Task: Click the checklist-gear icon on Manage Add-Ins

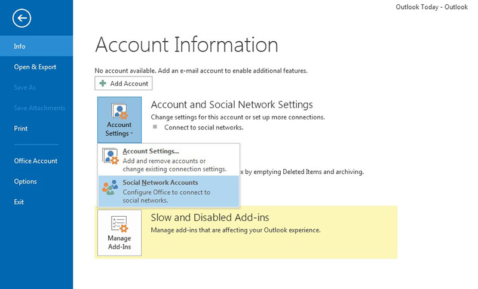Action: [x=119, y=224]
